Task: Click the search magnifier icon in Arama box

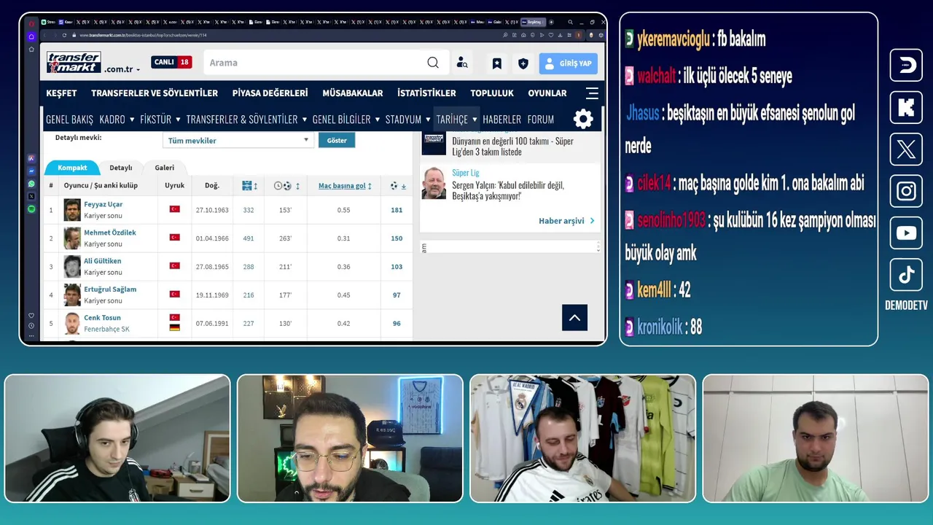Action: tap(433, 63)
